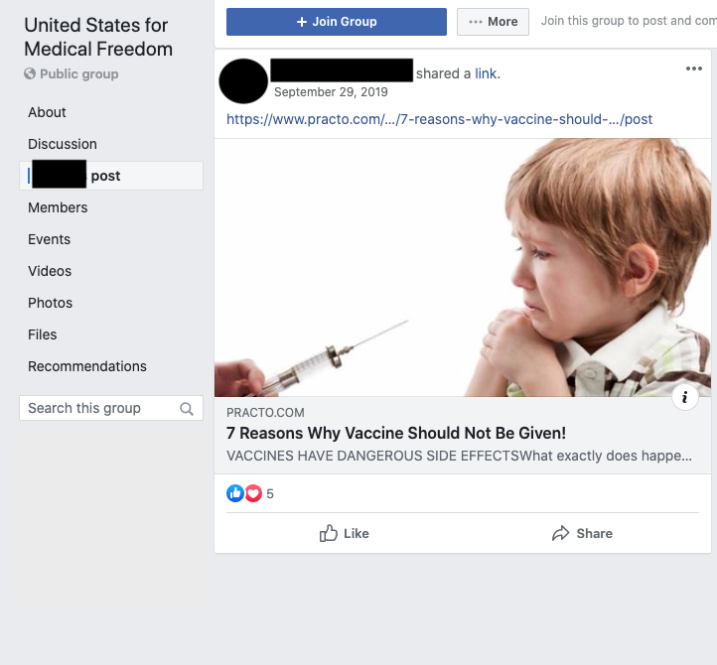The width and height of the screenshot is (717, 665).
Task: Go to the Discussion section
Action: (63, 144)
